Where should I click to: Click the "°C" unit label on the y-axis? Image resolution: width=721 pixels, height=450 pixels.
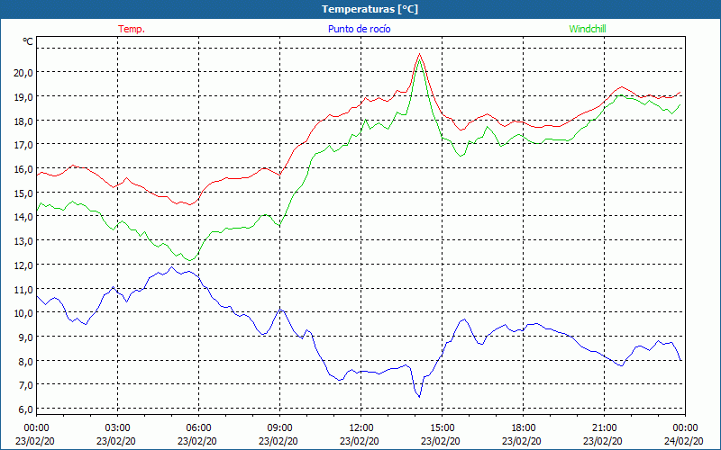coord(28,41)
